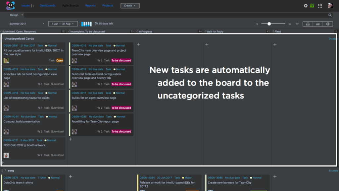Add card in serg Incomplete column
Screen dimensions: 339x191
click(71, 176)
